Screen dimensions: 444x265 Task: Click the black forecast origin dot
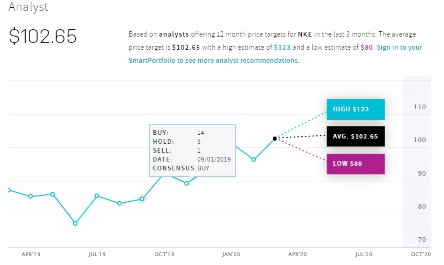coord(275,139)
